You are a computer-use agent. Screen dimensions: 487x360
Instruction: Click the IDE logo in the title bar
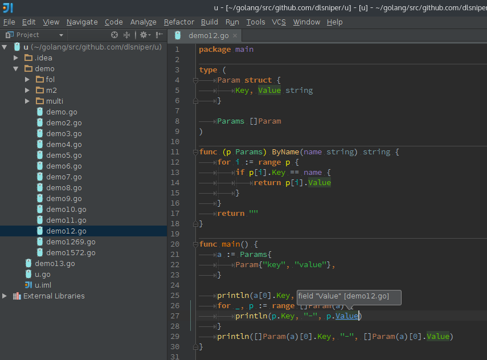(x=7, y=6)
